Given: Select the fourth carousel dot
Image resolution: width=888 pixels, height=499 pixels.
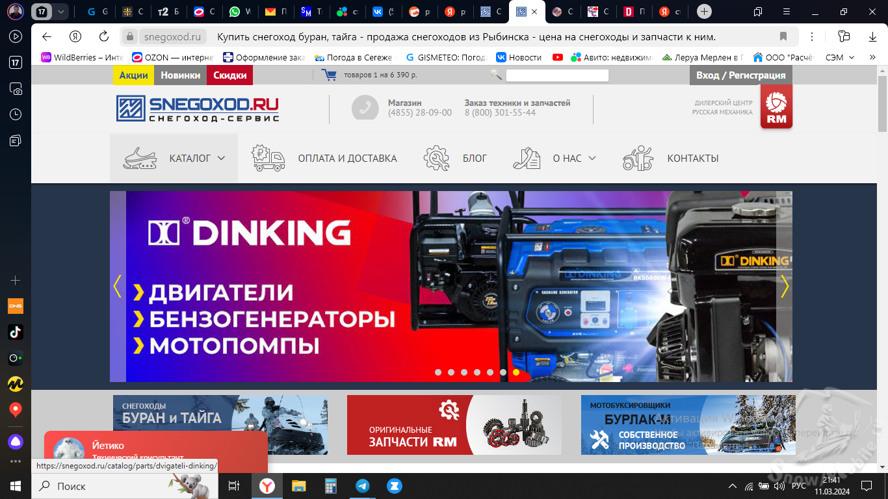Looking at the screenshot, I should click(x=477, y=372).
